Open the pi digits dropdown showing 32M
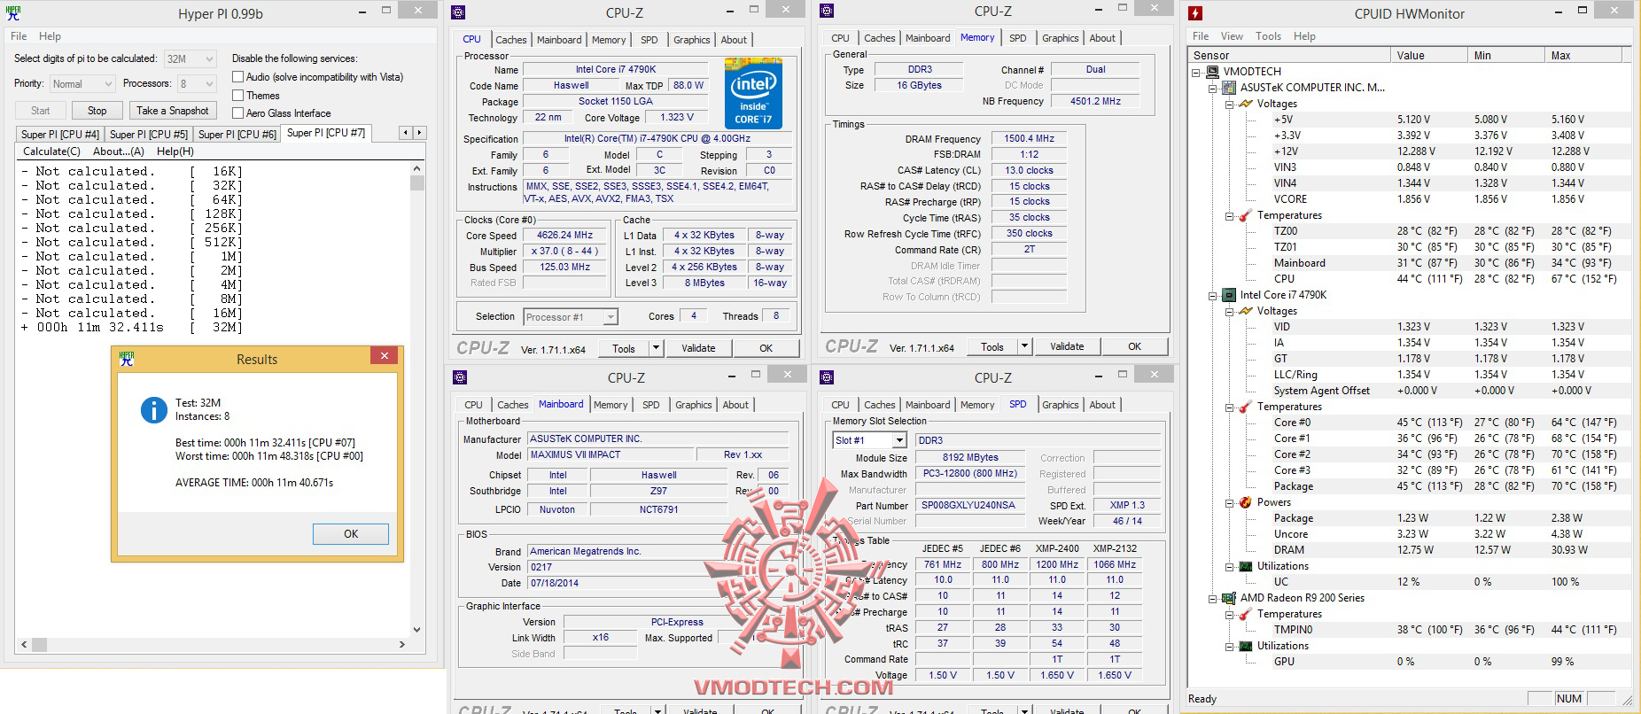The width and height of the screenshot is (1641, 714). pos(190,59)
